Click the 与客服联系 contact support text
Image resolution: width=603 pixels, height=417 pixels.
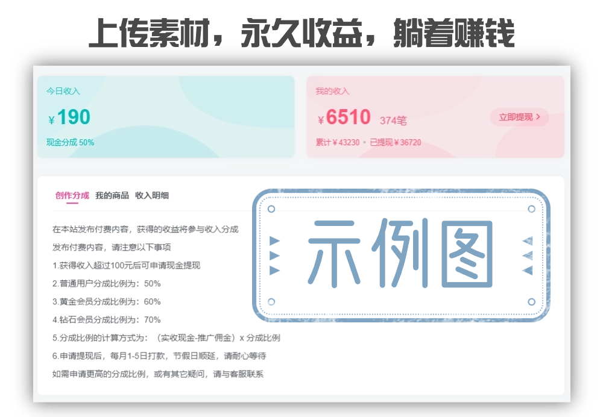242,372
